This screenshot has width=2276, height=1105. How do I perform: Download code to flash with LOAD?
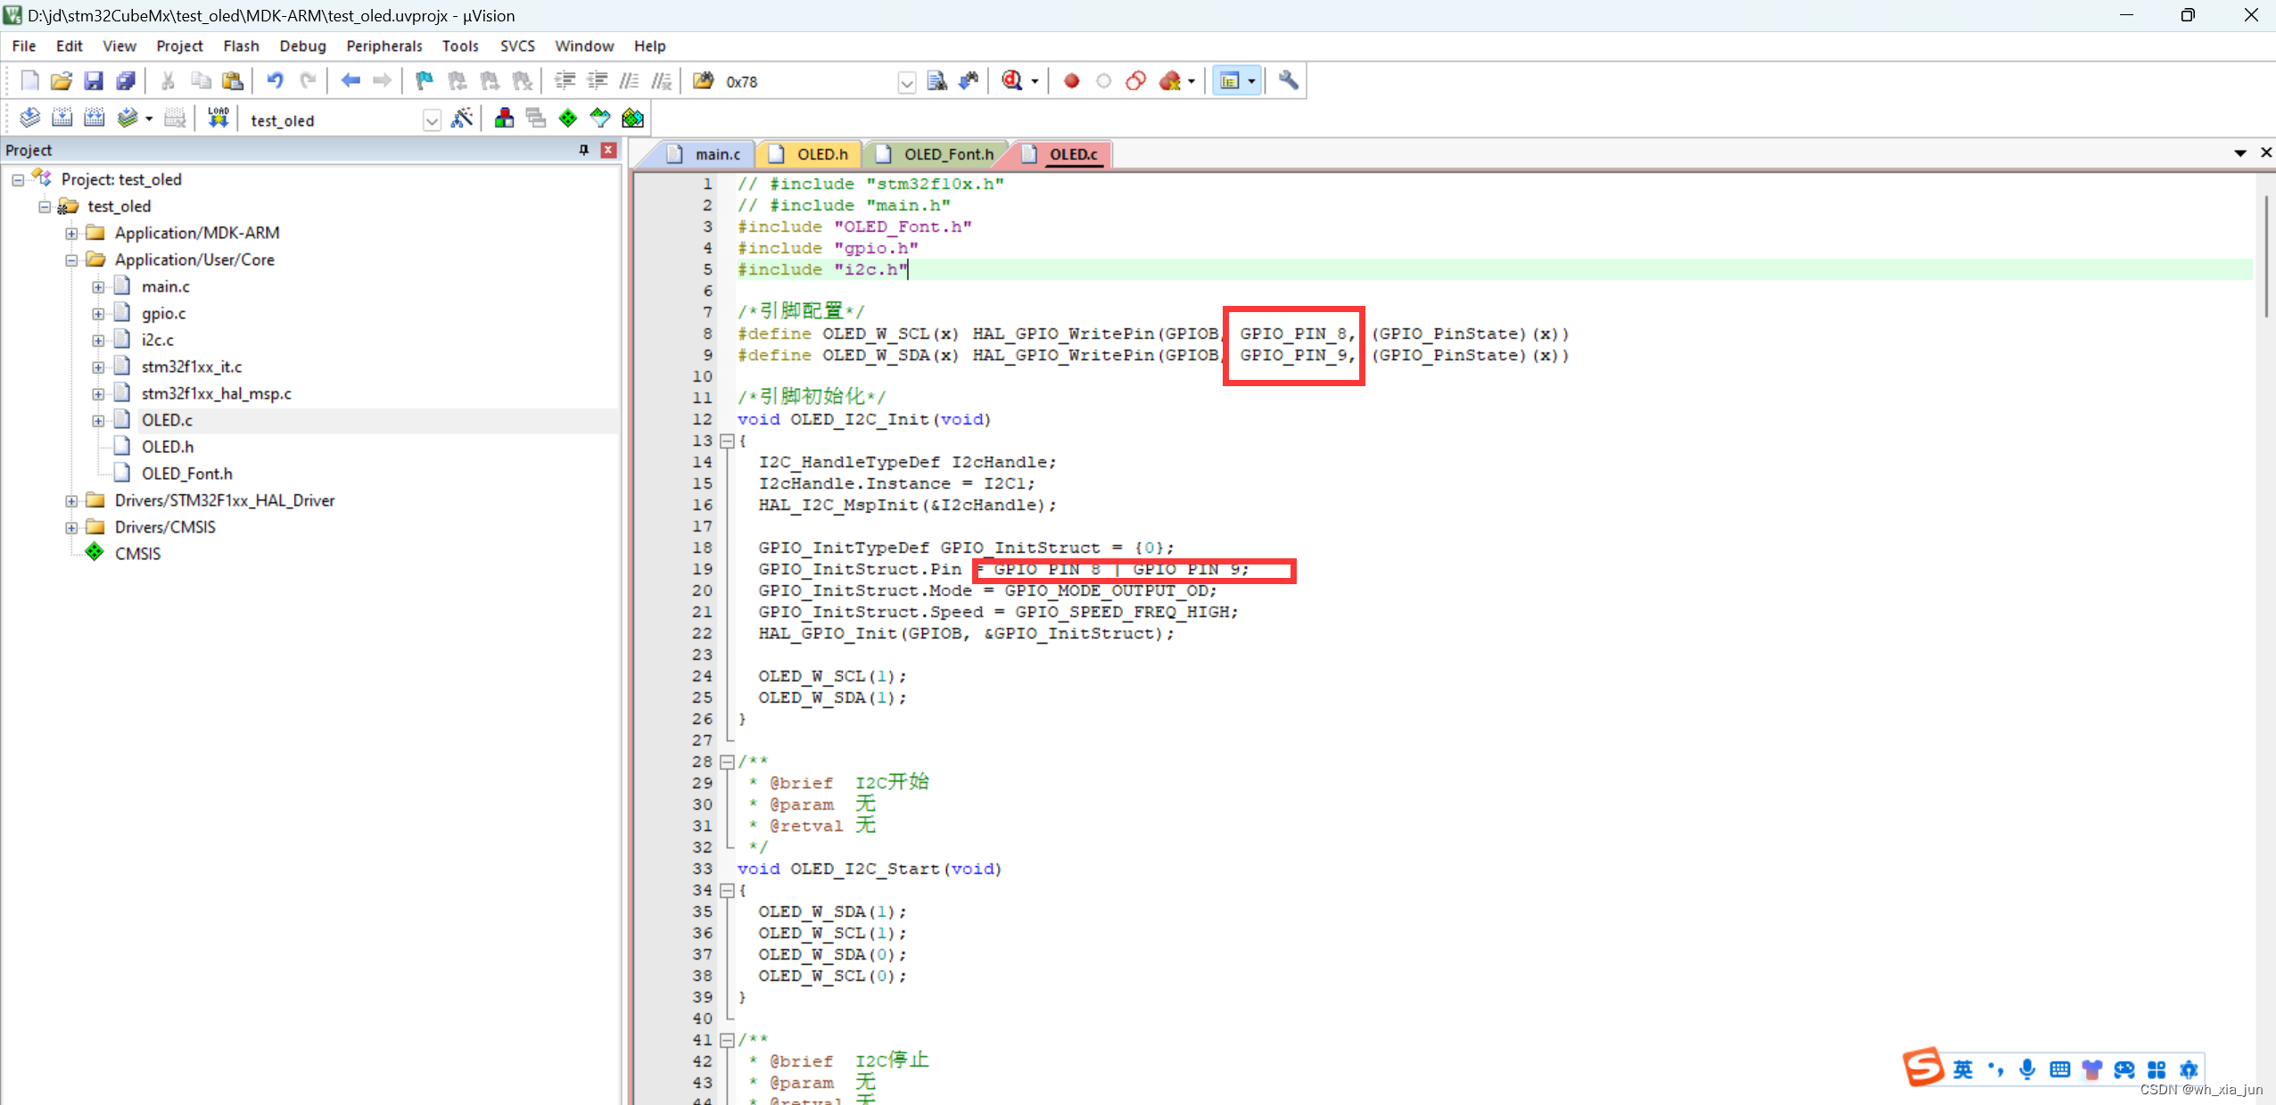coord(218,117)
